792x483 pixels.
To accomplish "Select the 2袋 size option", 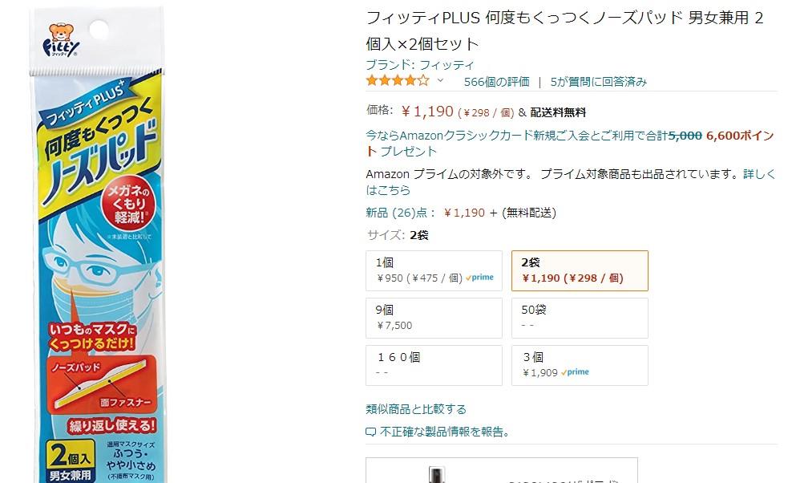I will point(580,270).
